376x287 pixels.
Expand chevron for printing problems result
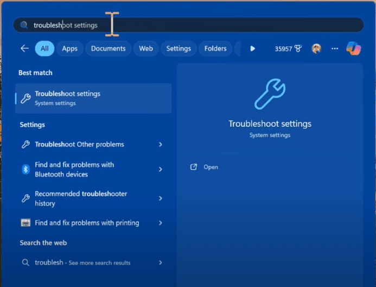tap(161, 223)
